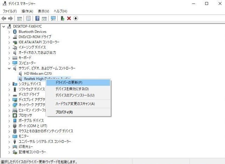225x164 pixels.
Task: Click the IDE ATA/ATAPI controller icon
Action: 15,42
